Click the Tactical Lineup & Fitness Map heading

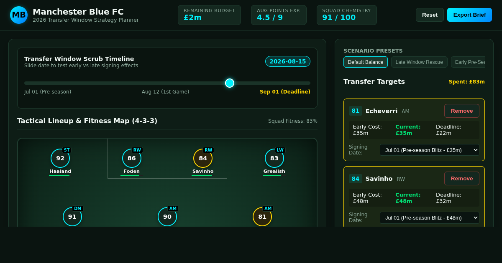(x=87, y=121)
